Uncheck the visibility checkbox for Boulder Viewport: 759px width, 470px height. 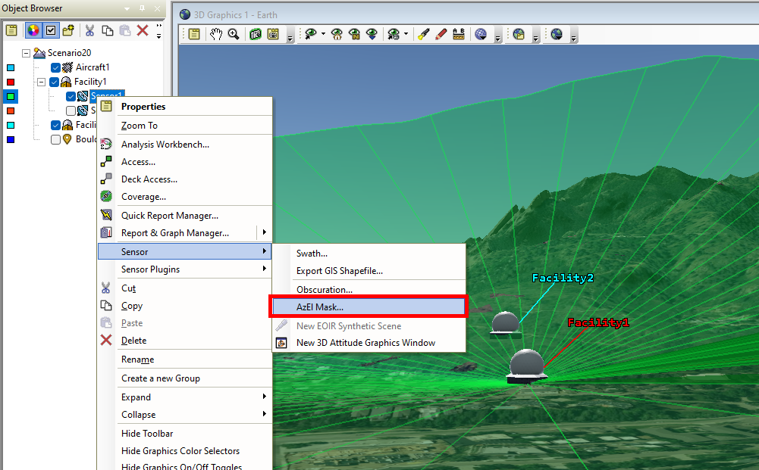coord(56,139)
